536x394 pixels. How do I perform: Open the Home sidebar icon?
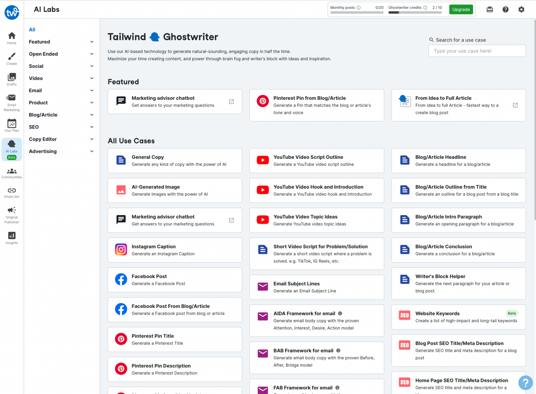[12, 38]
